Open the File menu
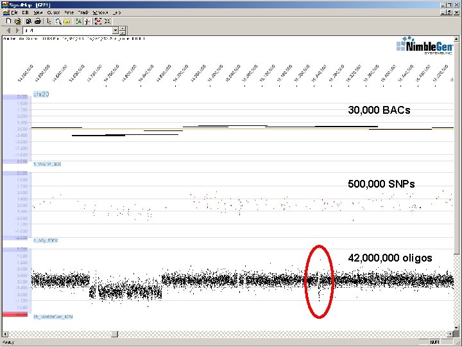The image size is (462, 347). 14,13
